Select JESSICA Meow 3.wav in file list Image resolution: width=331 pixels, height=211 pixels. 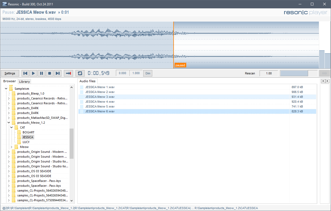tap(100, 97)
